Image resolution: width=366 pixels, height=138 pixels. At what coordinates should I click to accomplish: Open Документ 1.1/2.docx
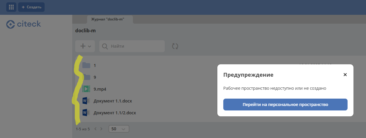(x=115, y=113)
